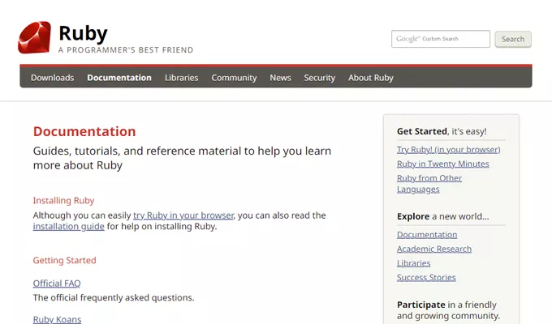Open the Security navigation item
This screenshot has height=324, width=552.
pyautogui.click(x=320, y=78)
